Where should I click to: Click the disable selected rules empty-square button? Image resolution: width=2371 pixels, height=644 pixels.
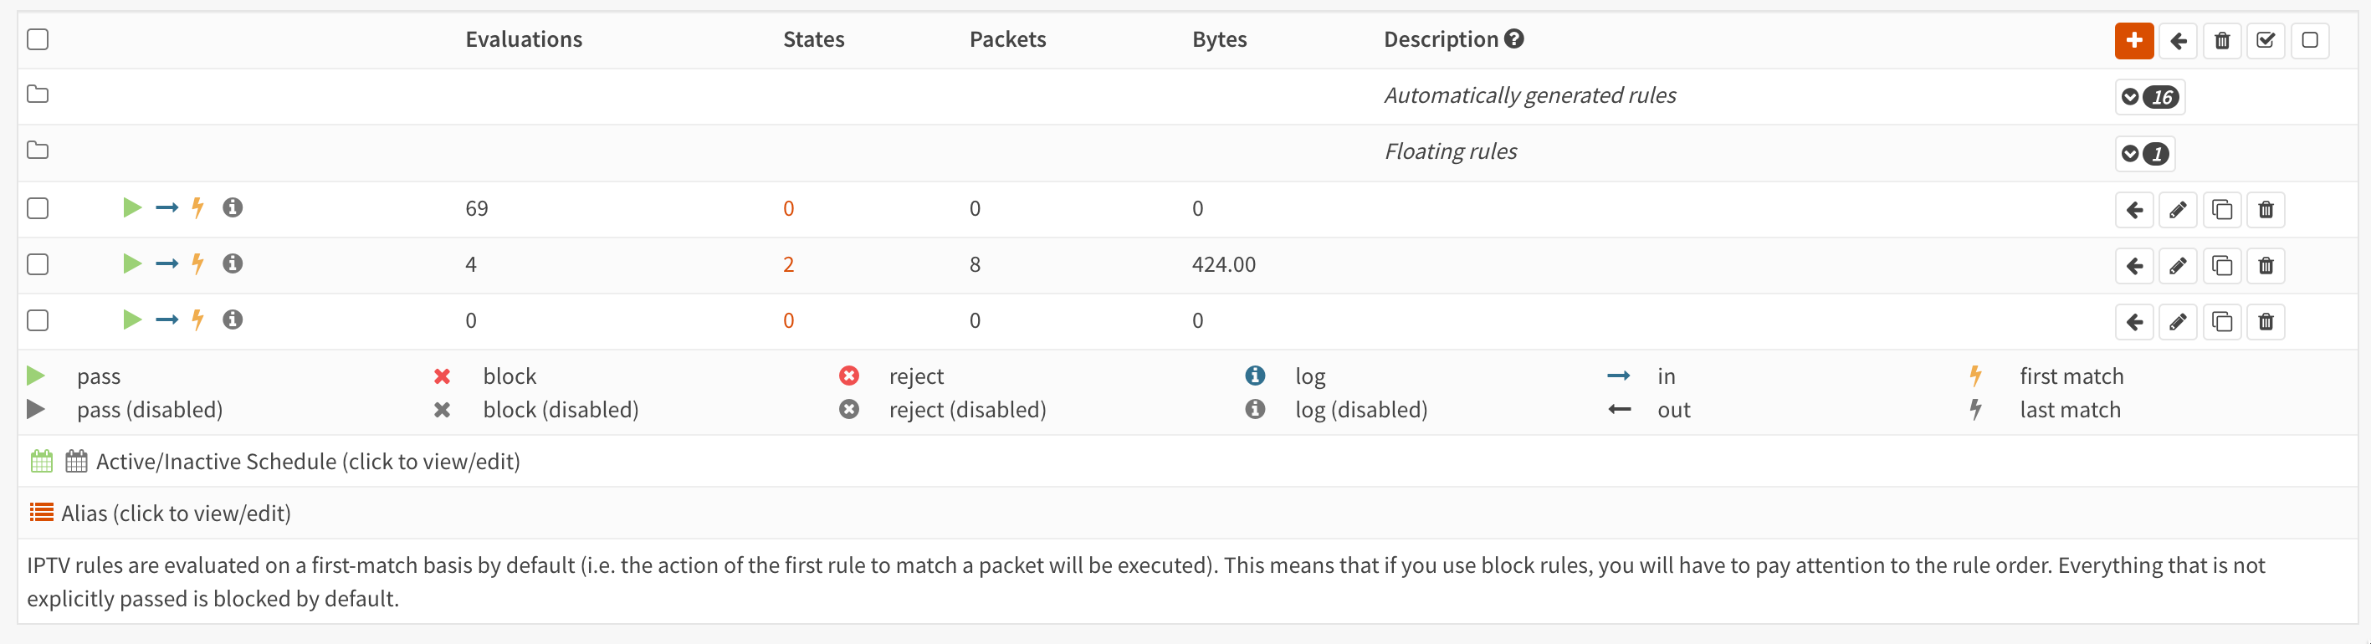point(2309,40)
